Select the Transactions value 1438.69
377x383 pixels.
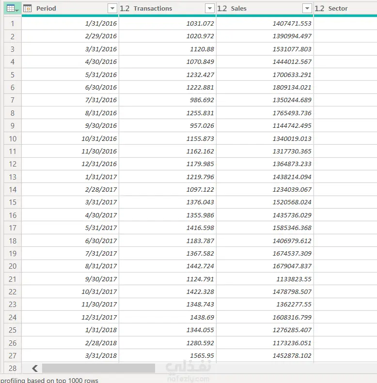click(x=168, y=317)
